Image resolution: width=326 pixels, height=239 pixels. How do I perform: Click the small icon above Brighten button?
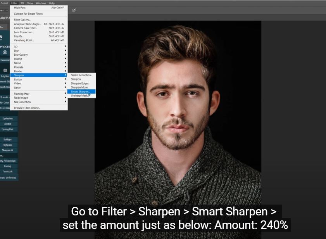point(5,70)
